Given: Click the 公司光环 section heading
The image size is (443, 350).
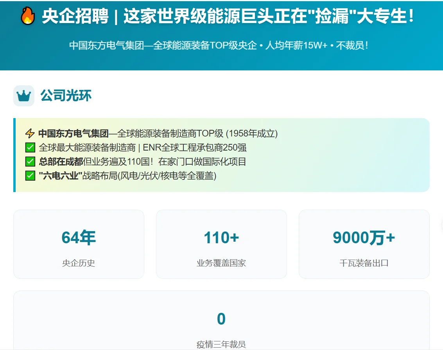Looking at the screenshot, I should pyautogui.click(x=66, y=95).
